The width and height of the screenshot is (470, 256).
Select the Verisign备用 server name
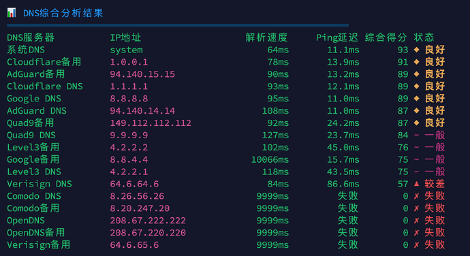(38, 245)
